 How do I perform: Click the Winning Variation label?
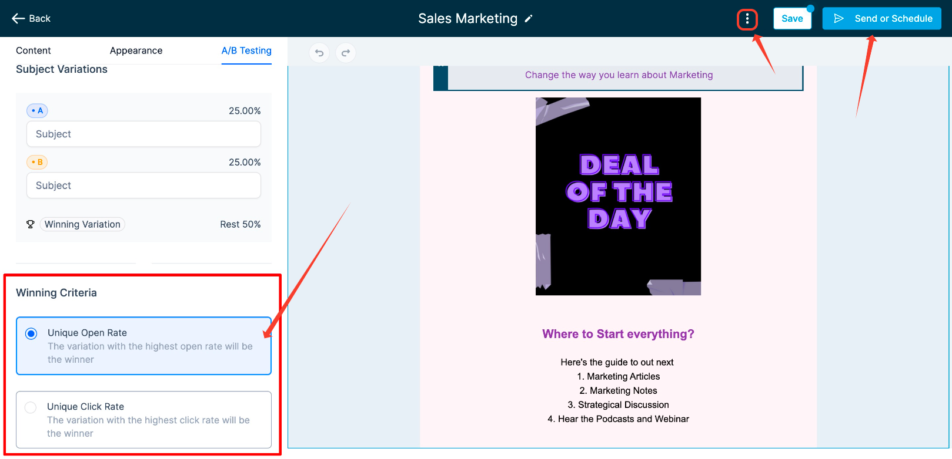click(82, 224)
